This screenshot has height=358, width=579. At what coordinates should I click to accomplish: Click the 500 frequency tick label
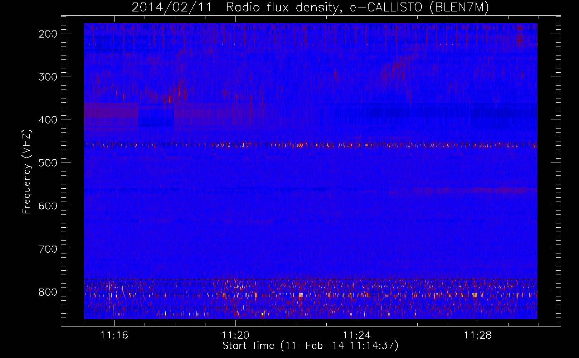(48, 163)
